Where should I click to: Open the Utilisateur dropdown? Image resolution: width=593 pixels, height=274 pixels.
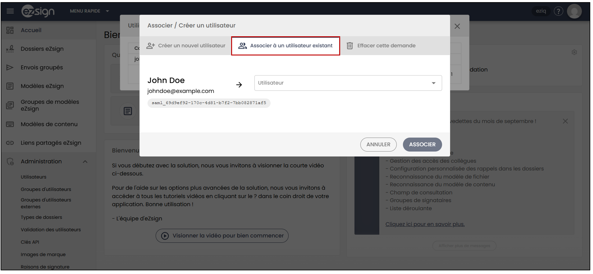tap(348, 83)
